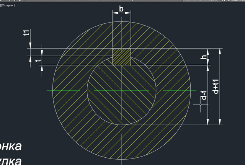Screen dimensions: 245x165
Task: Select the italic text ending in 'нка'
Action: pos(11,146)
